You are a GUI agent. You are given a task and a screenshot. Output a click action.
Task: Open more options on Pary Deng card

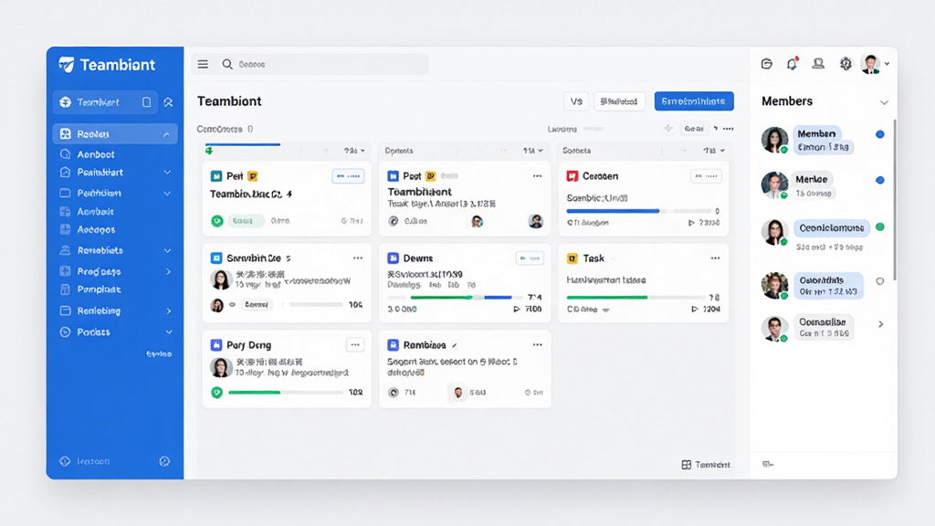pos(355,344)
